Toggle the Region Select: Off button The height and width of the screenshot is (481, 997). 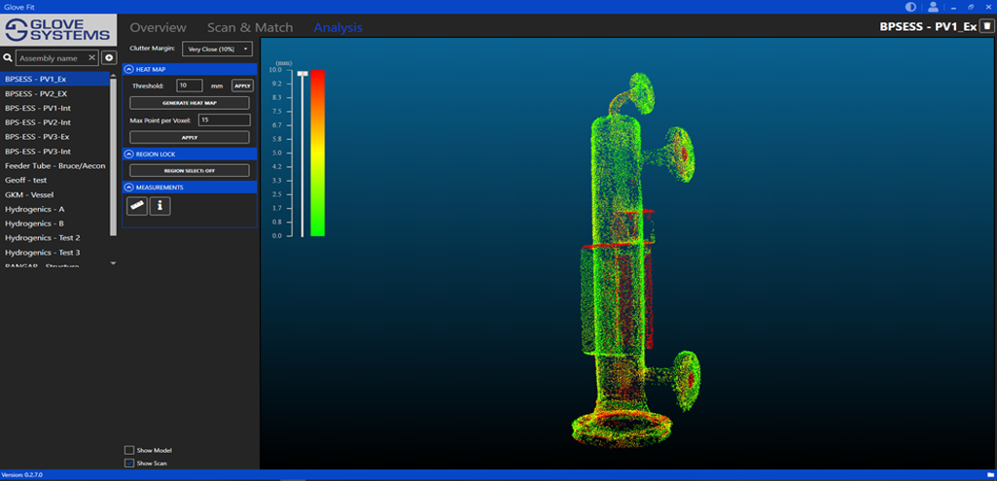pyautogui.click(x=190, y=170)
